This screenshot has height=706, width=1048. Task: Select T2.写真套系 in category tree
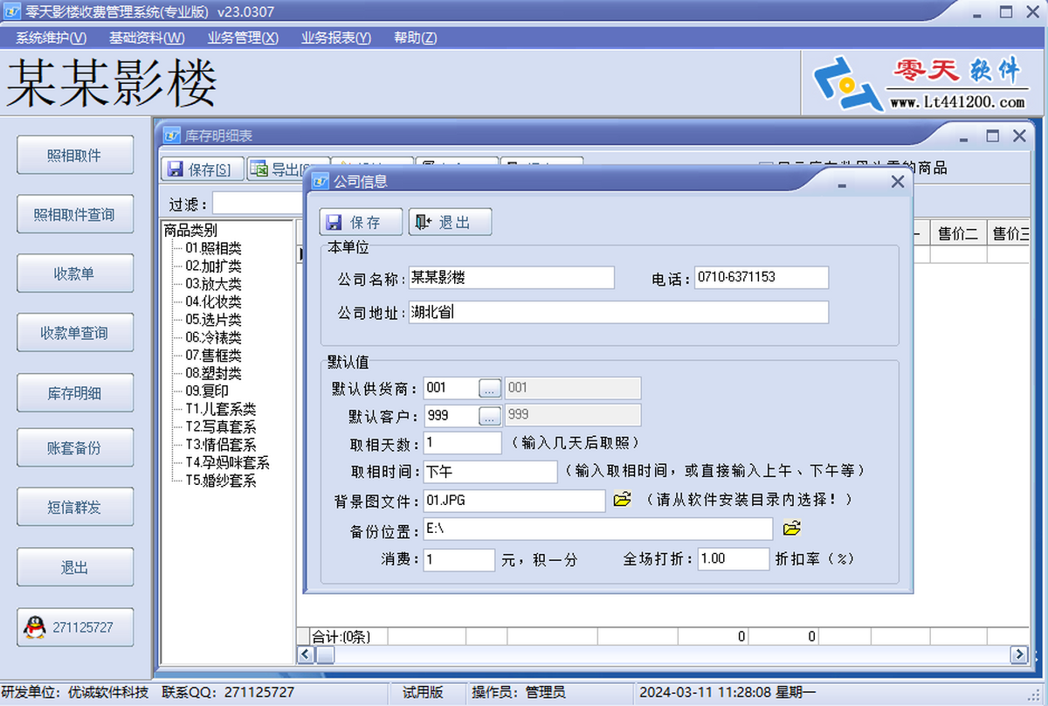[x=220, y=426]
